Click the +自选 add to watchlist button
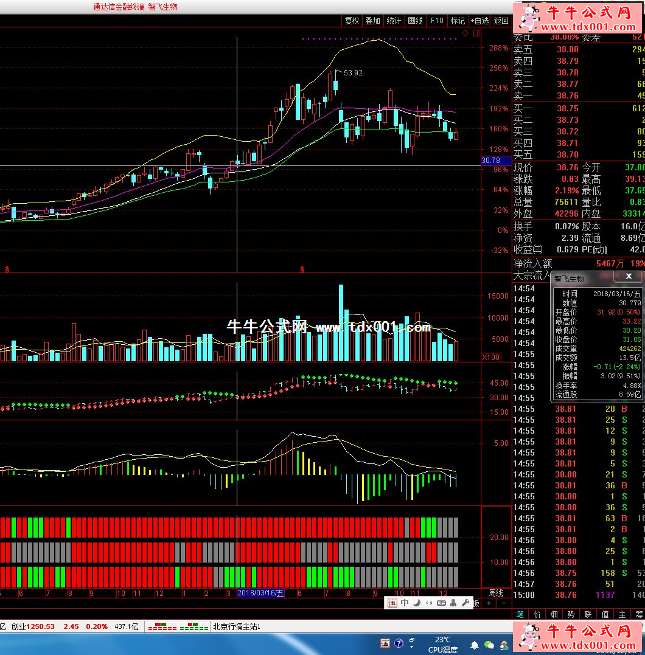 479,21
